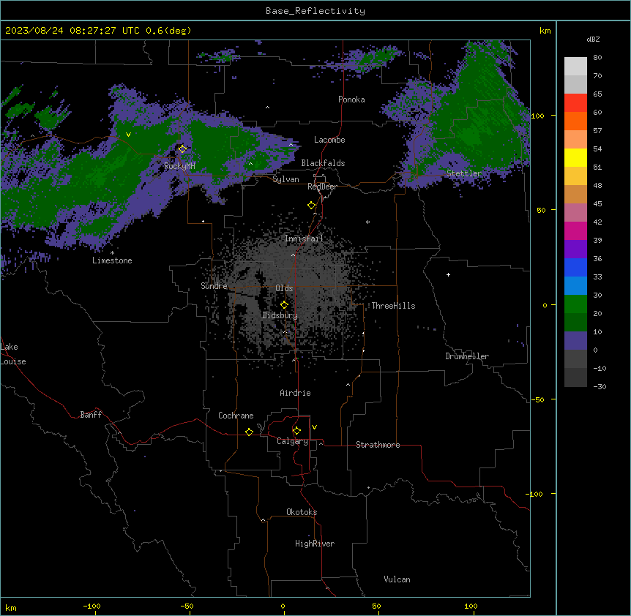Screen dimensions: 631x616
Task: Click the asterisk marker northeast of Innisfail
Action: (x=367, y=222)
